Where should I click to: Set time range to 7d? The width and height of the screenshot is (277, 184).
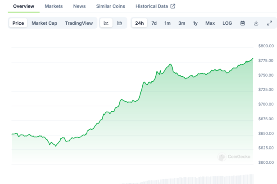click(154, 23)
